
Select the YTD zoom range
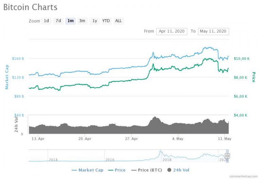(x=106, y=21)
